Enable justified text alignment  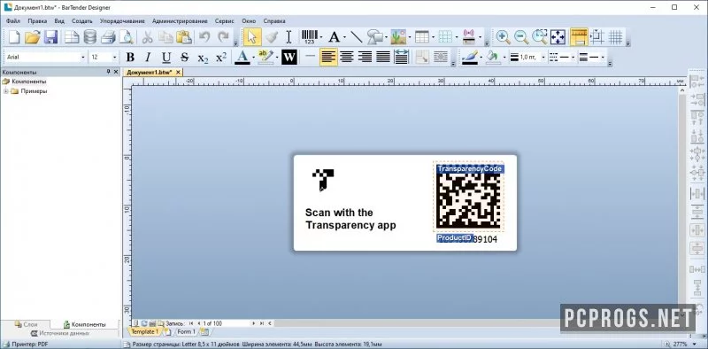[383, 58]
